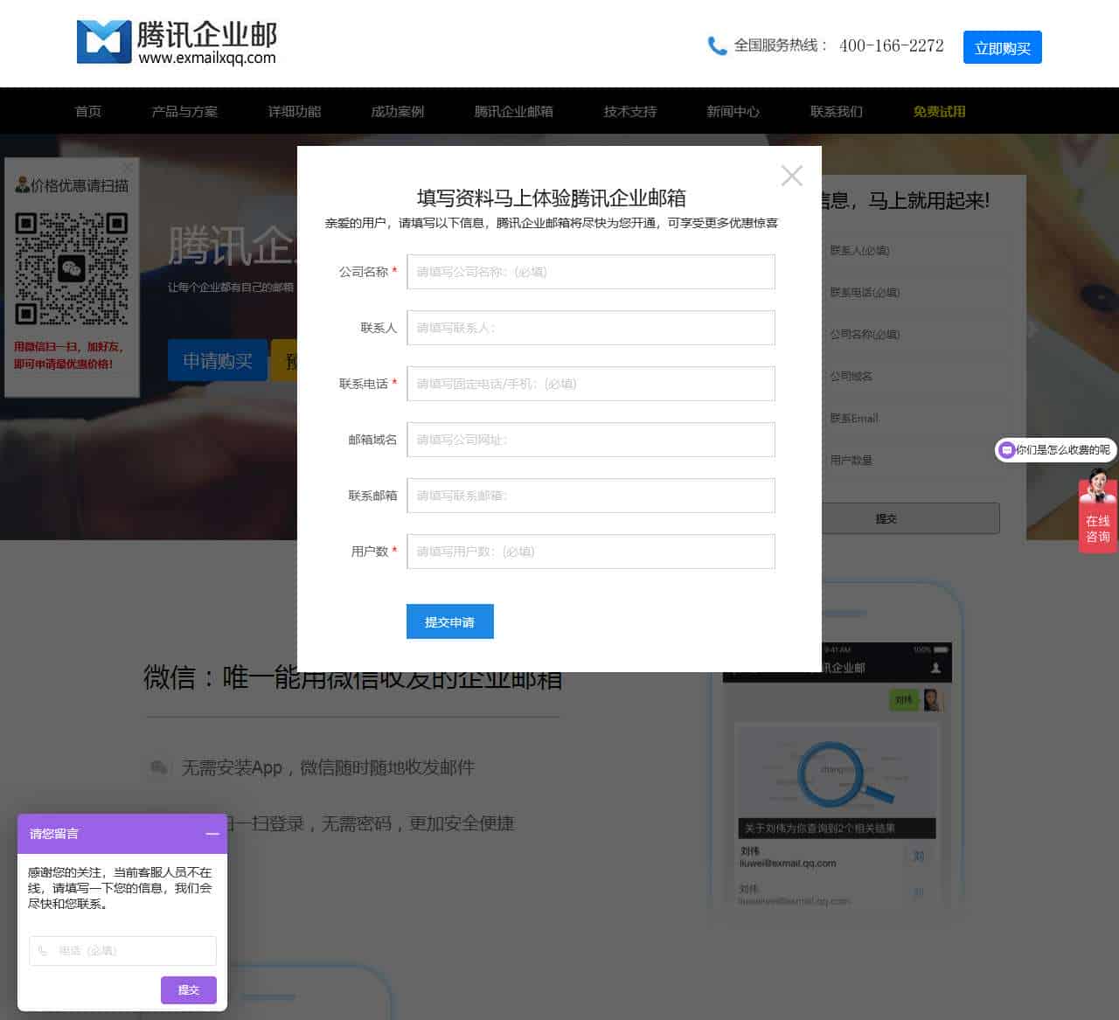Focus the 联系人 input in dialog
The image size is (1119, 1020).
pos(591,328)
